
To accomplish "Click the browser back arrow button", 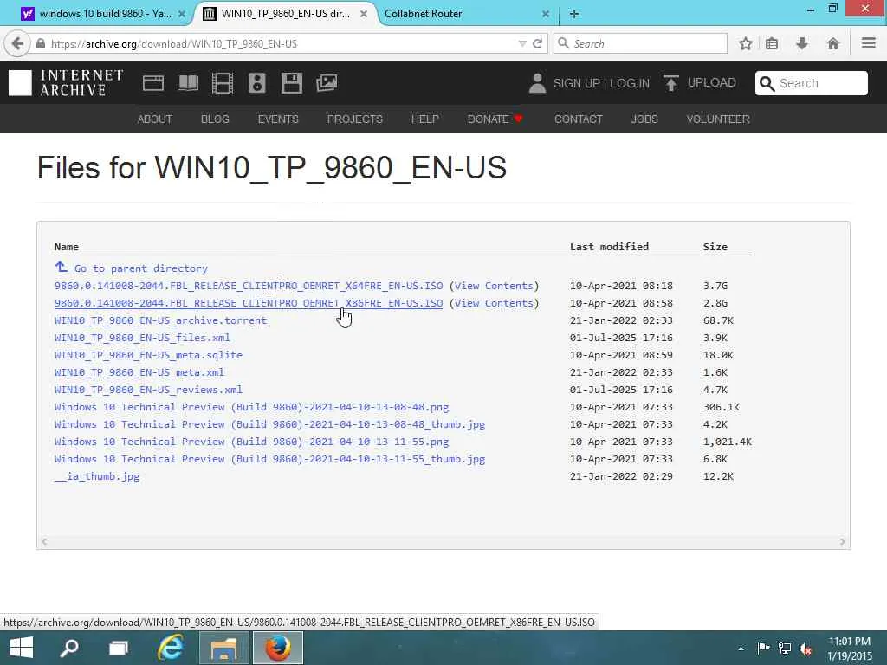I will tap(17, 43).
